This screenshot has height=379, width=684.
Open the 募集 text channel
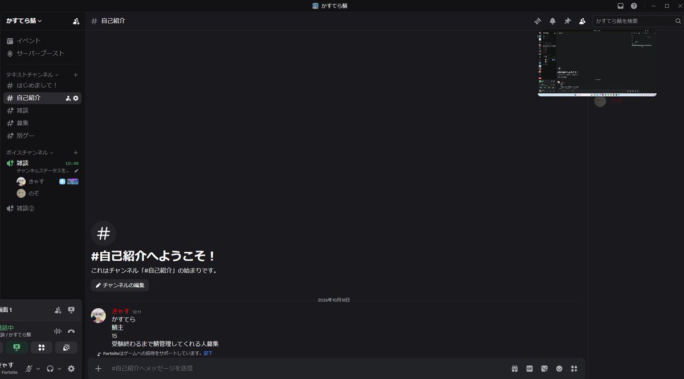pyautogui.click(x=42, y=123)
